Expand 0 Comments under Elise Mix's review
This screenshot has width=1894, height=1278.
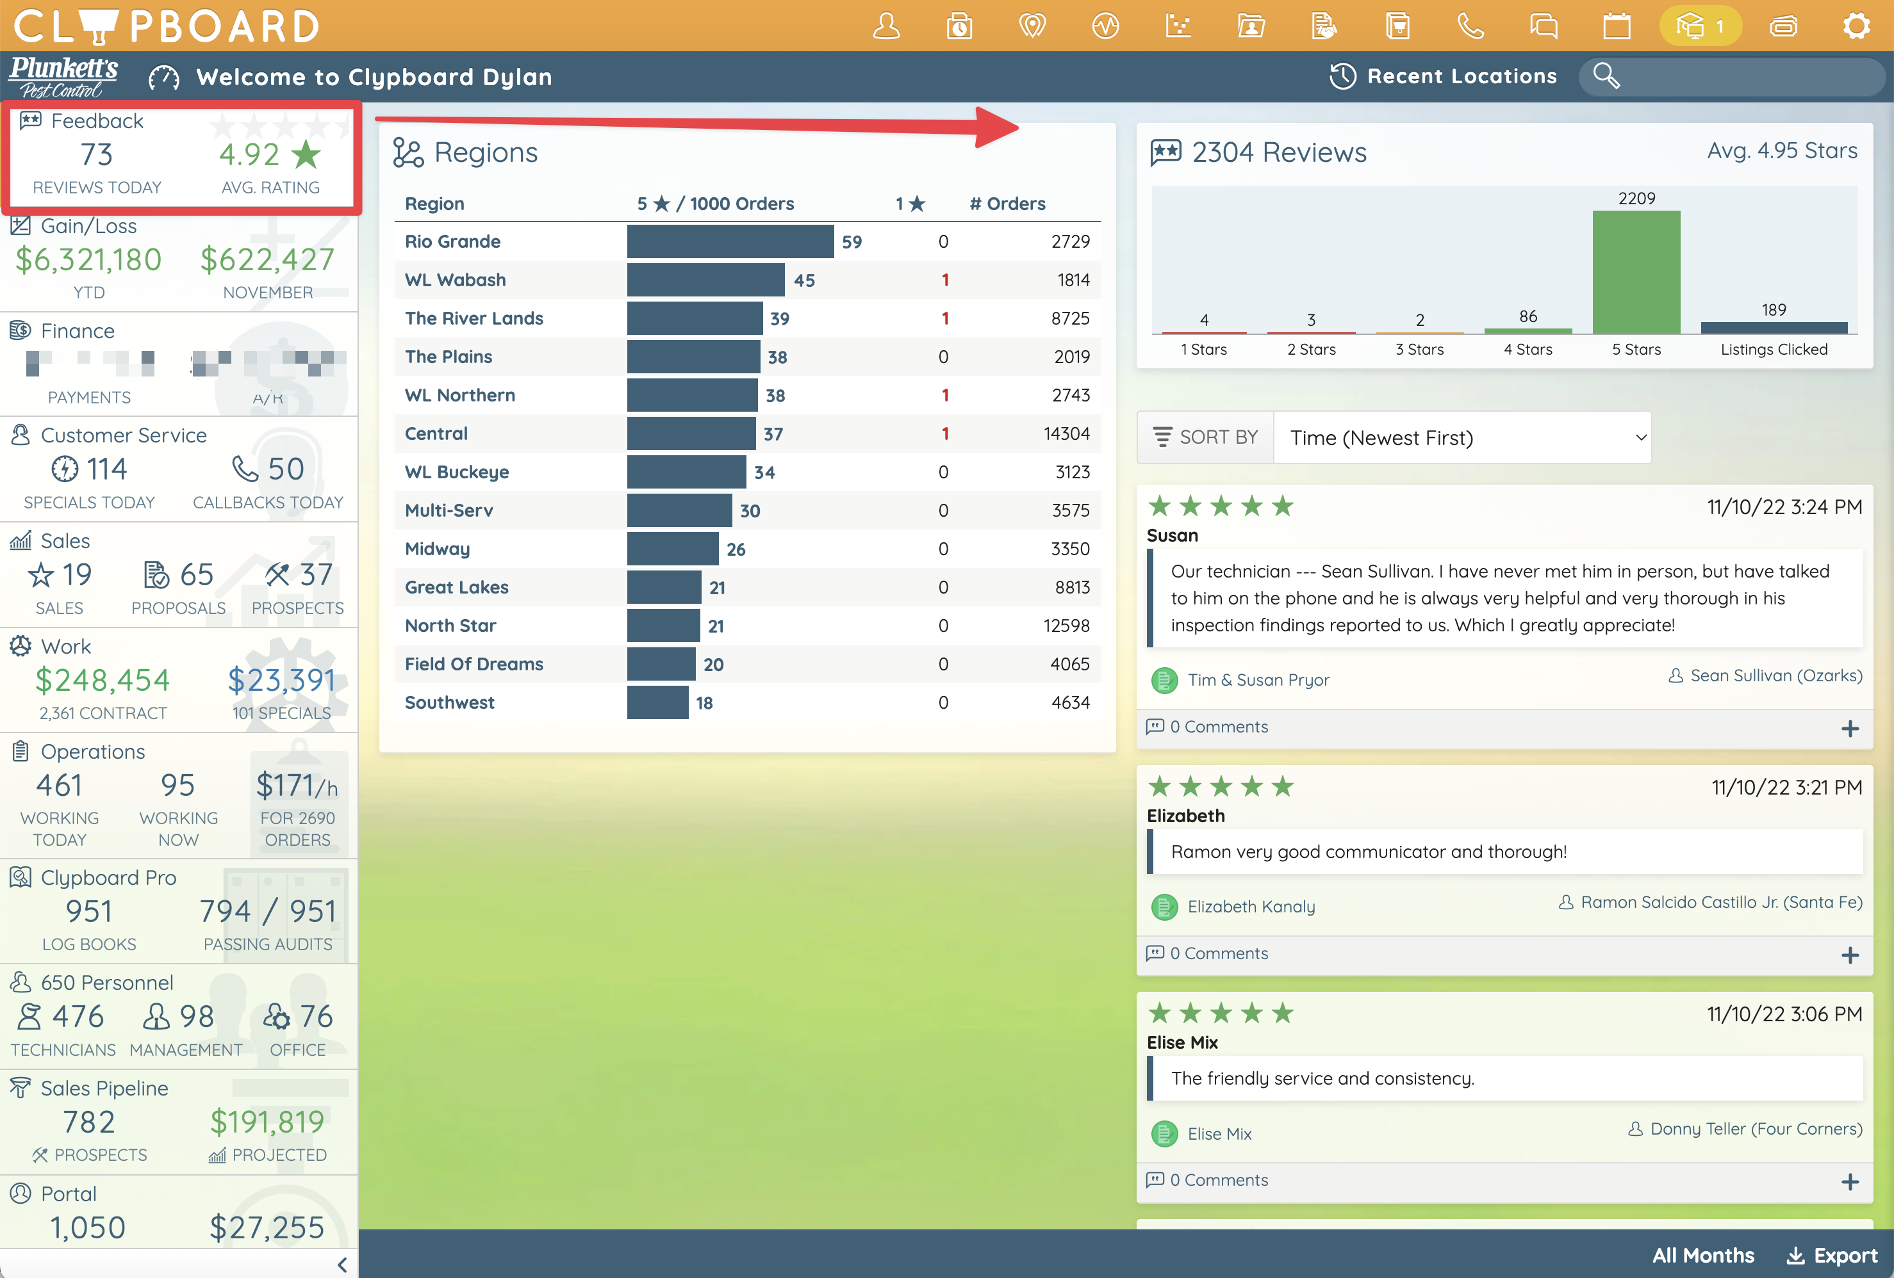(x=1208, y=1180)
